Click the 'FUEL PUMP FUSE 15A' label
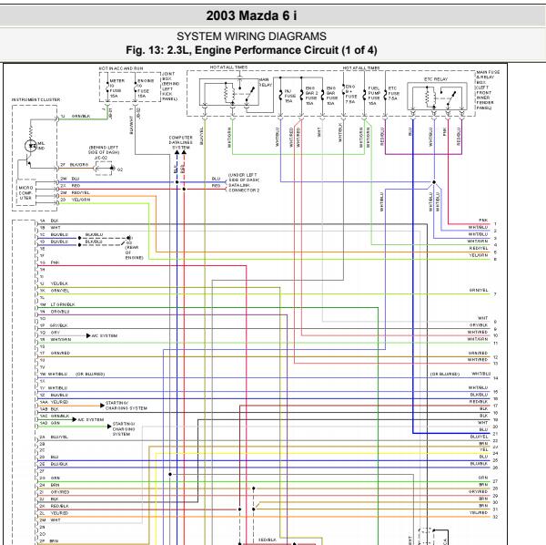546x545 pixels. [x=374, y=96]
